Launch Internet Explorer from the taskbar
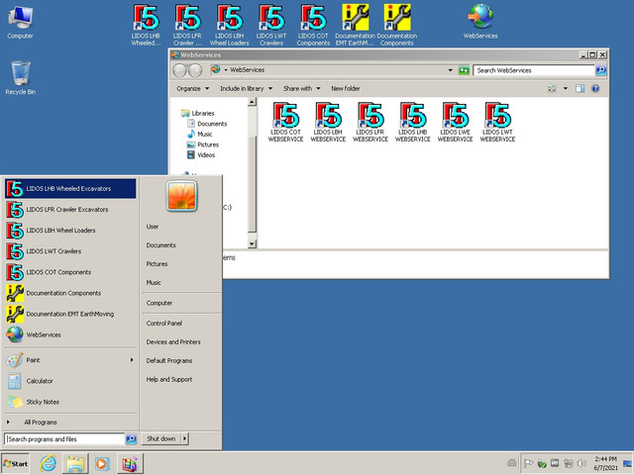The width and height of the screenshot is (634, 475). (49, 463)
